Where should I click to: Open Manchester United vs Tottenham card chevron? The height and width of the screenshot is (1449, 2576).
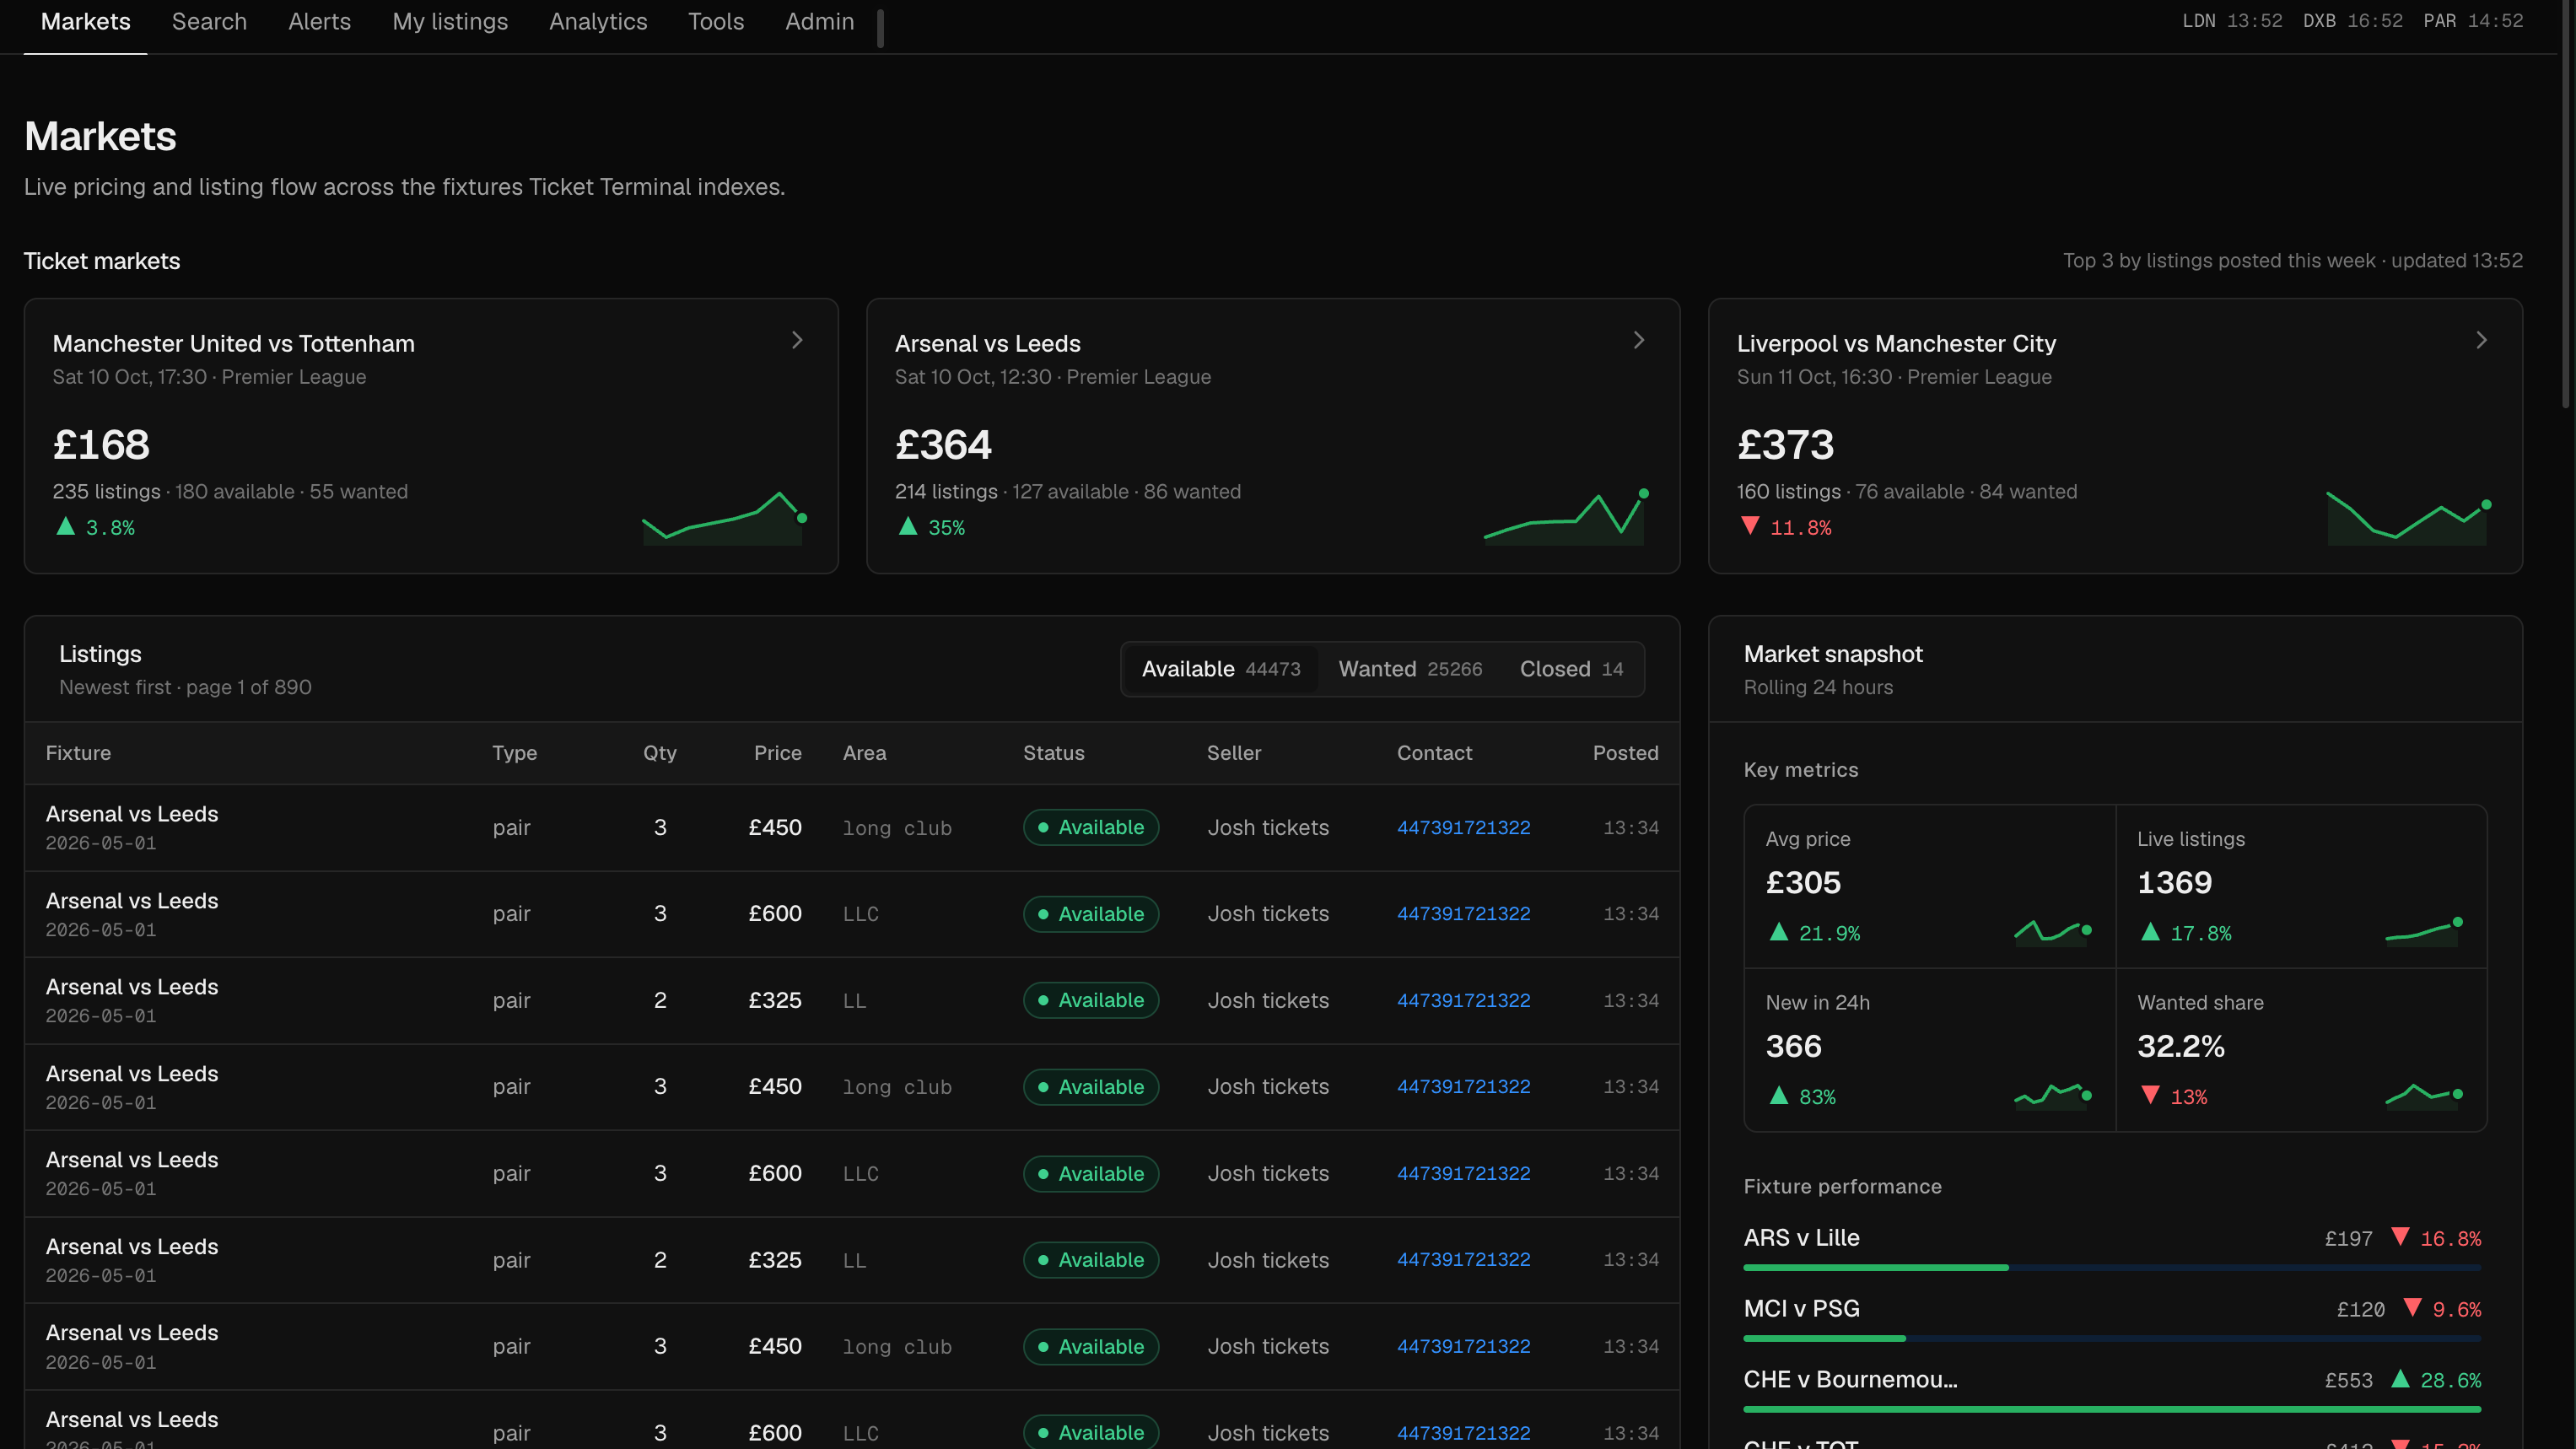pos(797,340)
